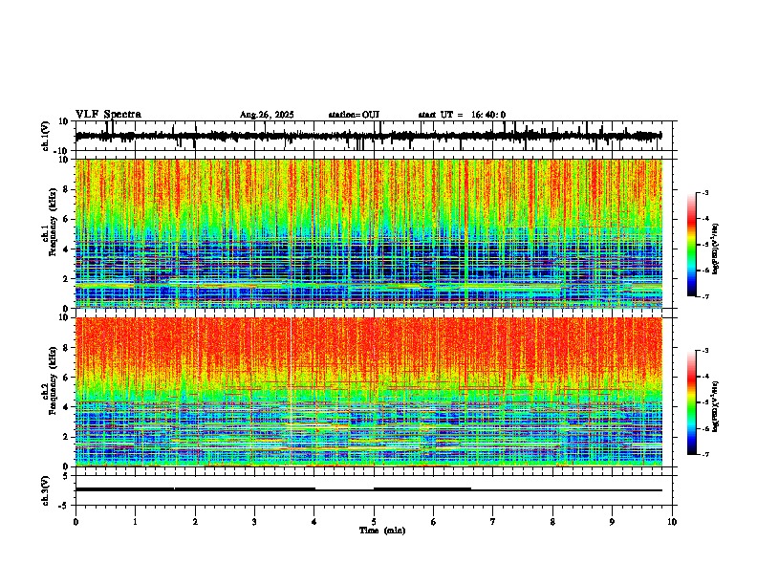Image resolution: width=757 pixels, height=585 pixels.
Task: Click the time axis tick label 10
Action: (672, 522)
